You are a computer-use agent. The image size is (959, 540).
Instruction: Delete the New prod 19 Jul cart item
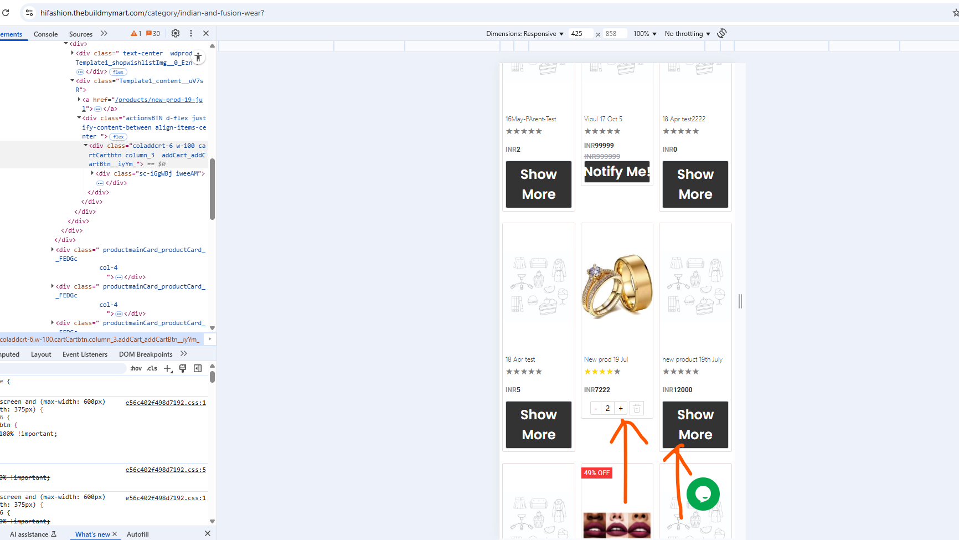tap(637, 408)
